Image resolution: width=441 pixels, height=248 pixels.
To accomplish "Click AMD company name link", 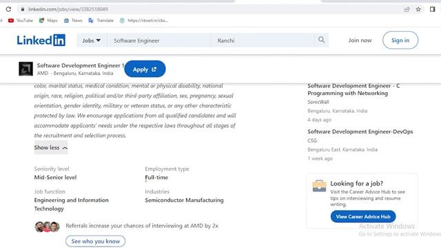I will [x=43, y=73].
